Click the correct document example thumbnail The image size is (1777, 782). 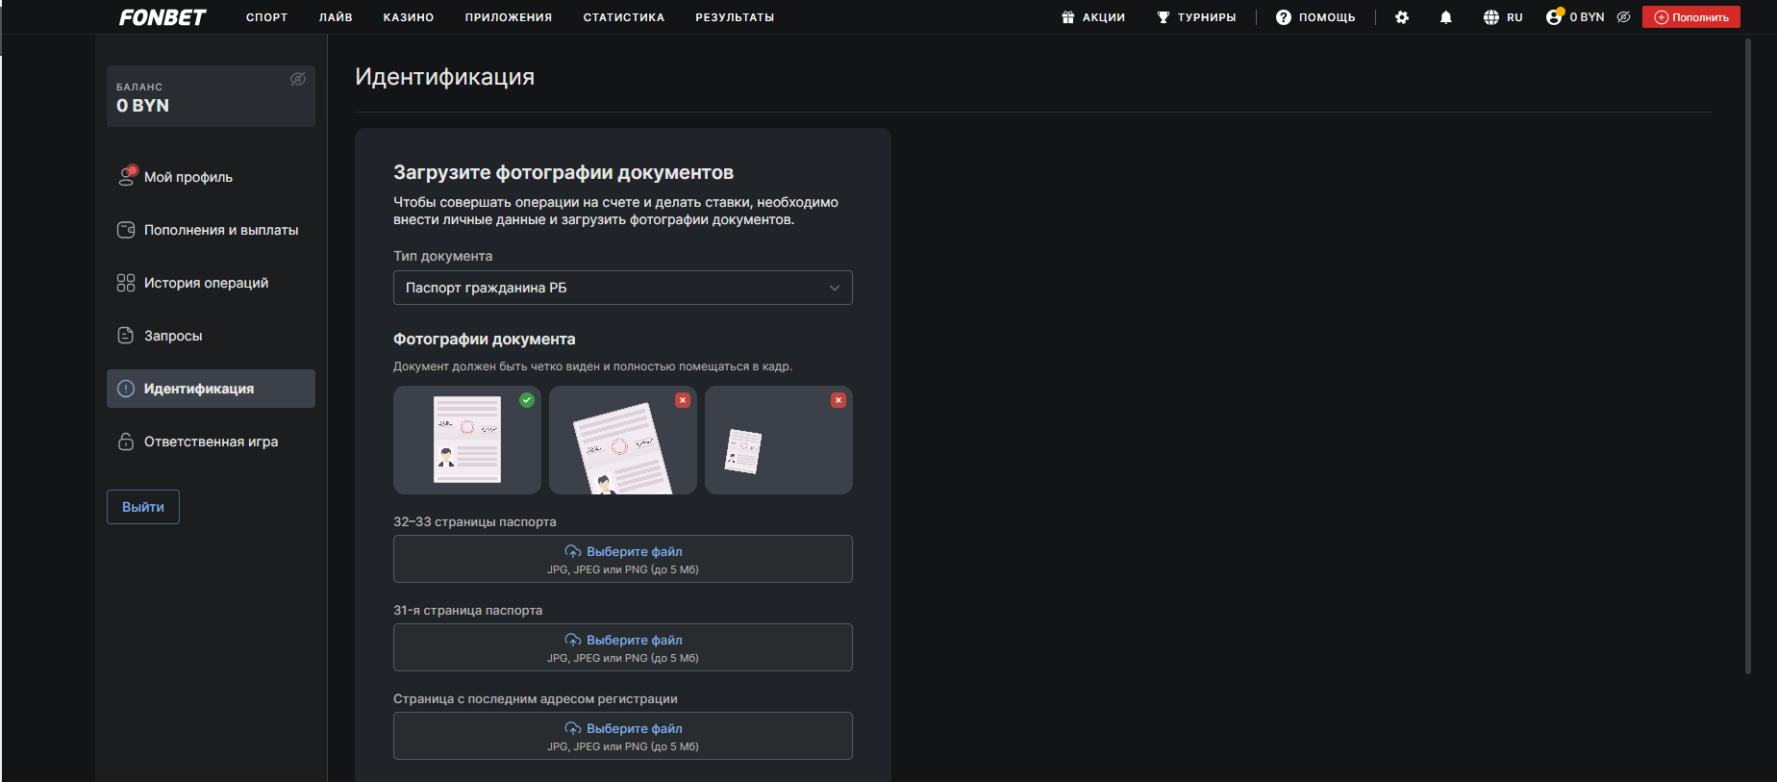(x=467, y=441)
